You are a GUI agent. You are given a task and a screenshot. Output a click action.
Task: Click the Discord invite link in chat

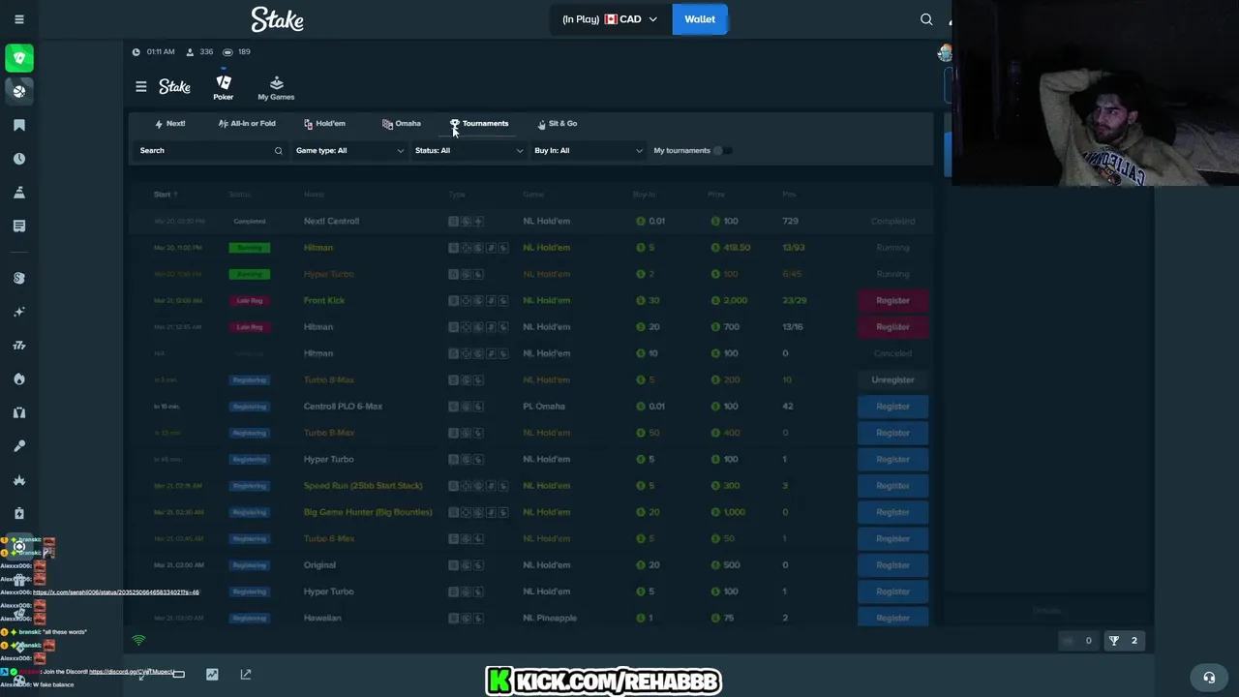pyautogui.click(x=133, y=672)
